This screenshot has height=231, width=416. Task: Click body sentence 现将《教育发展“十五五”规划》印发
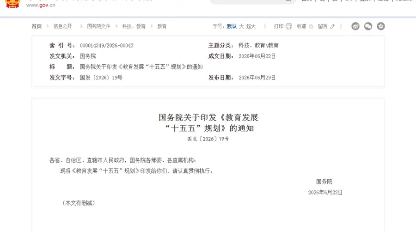tap(137, 171)
